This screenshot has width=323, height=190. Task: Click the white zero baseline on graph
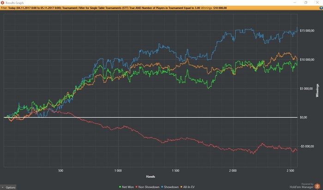[x=150, y=117]
